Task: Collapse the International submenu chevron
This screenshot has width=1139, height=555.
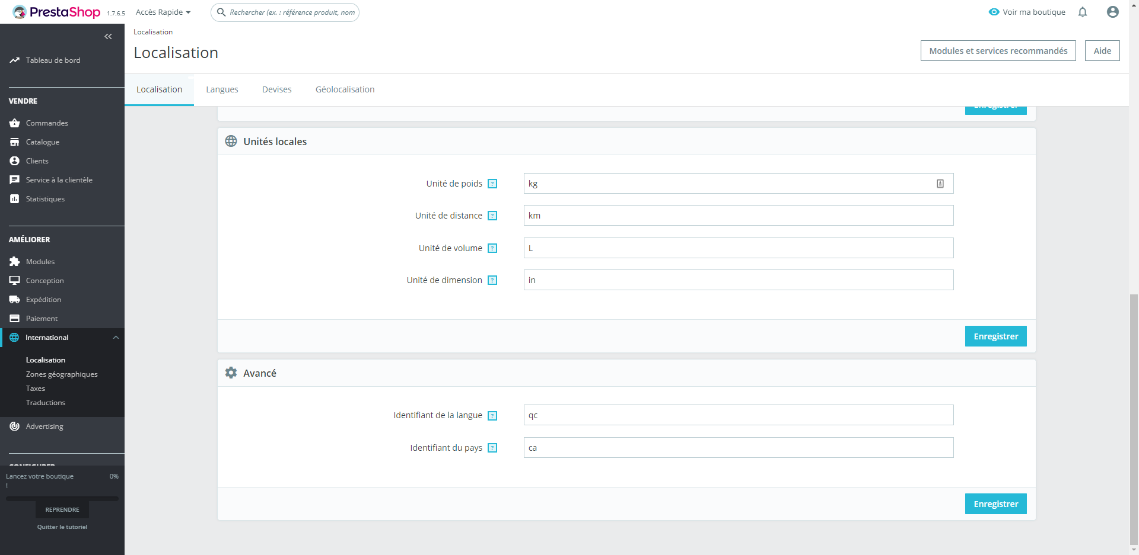Action: pyautogui.click(x=116, y=338)
